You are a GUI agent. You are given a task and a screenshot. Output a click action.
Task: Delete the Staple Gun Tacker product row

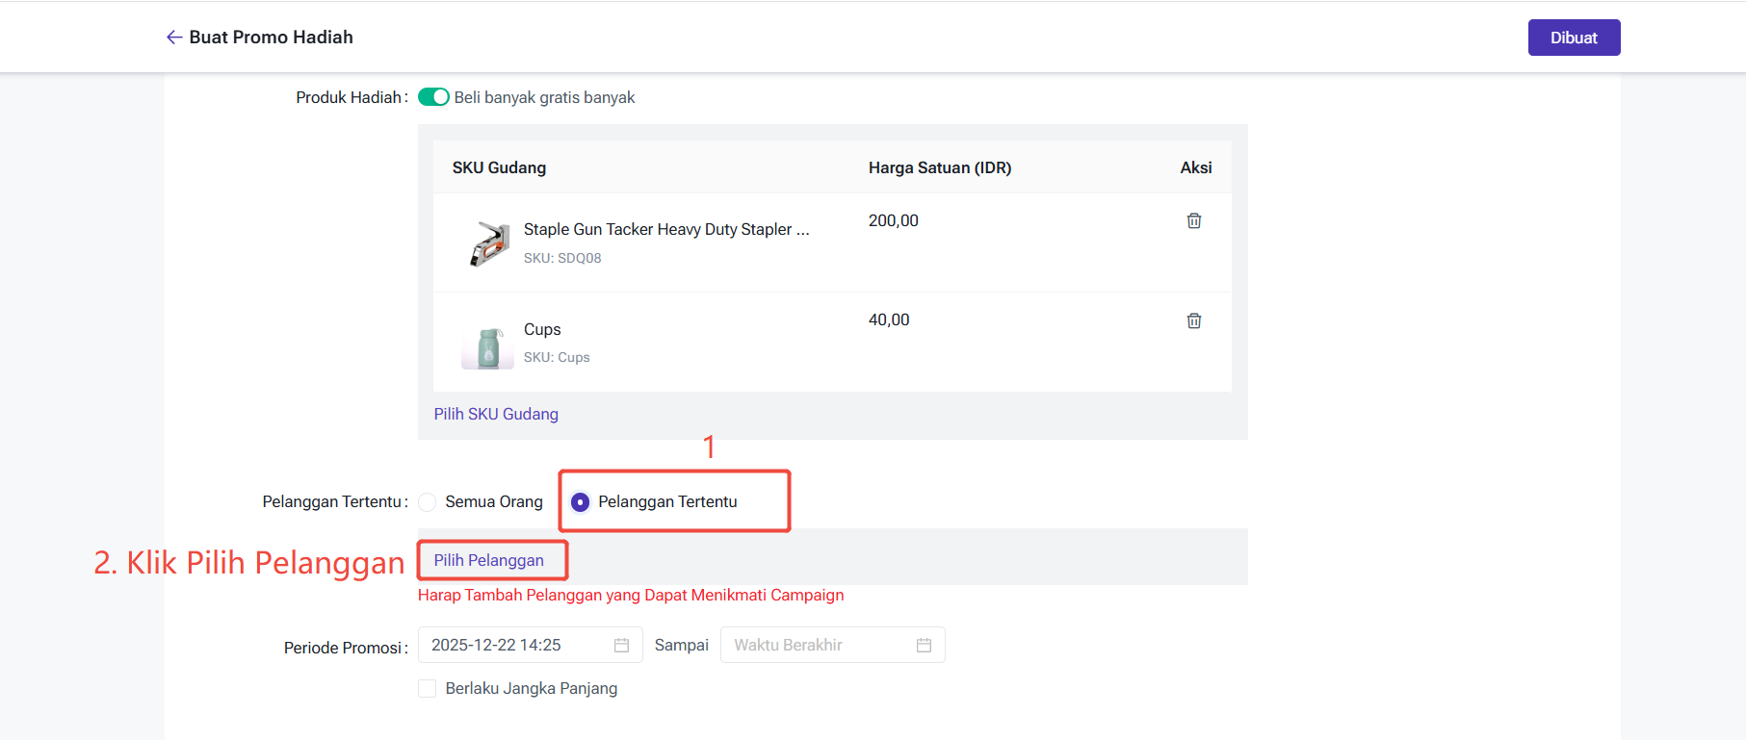click(x=1193, y=221)
